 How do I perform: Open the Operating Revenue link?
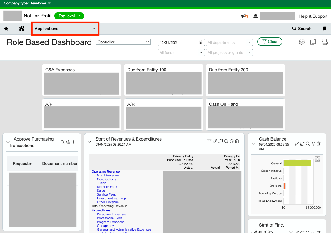106,171
